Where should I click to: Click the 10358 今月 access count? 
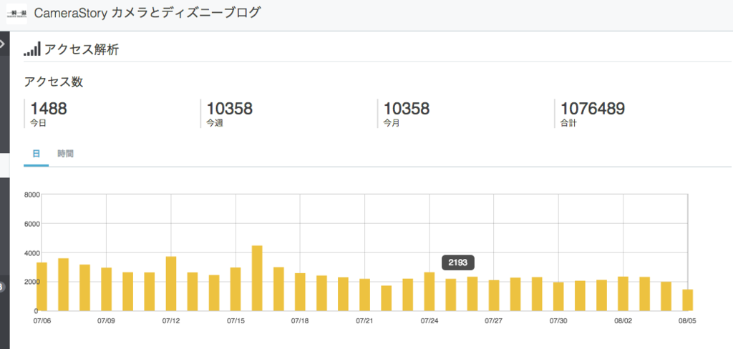click(407, 114)
